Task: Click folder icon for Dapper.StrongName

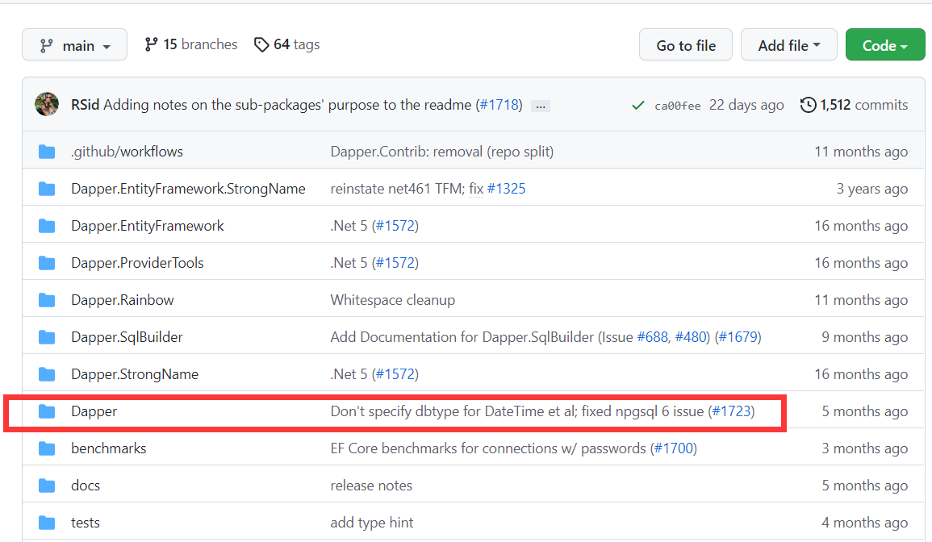Action: [x=47, y=375]
